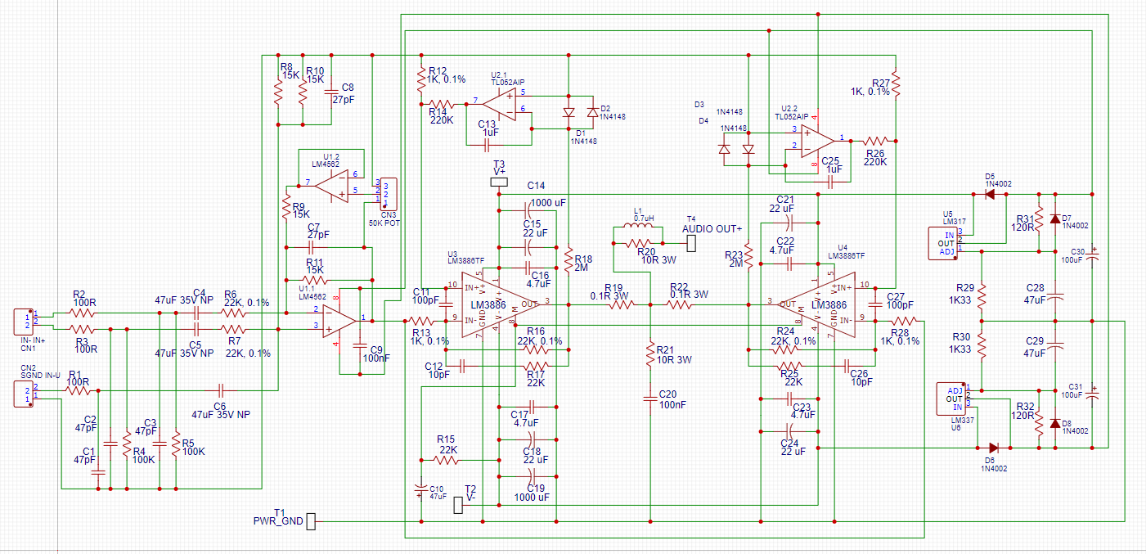Select the R29 1K33 resistor symbol
This screenshot has height=554, width=1146.
(x=982, y=297)
